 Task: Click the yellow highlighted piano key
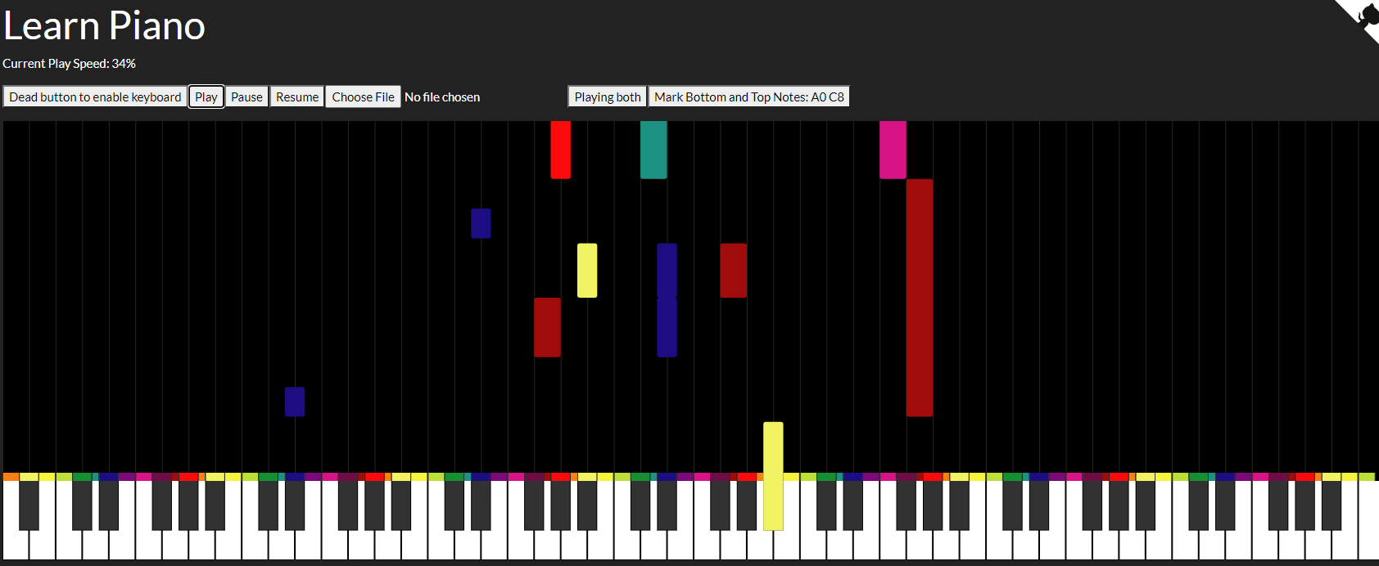click(773, 476)
